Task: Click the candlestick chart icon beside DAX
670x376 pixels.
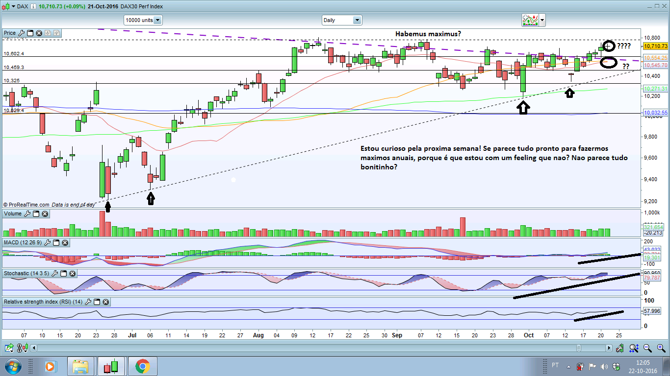Action: click(6, 6)
